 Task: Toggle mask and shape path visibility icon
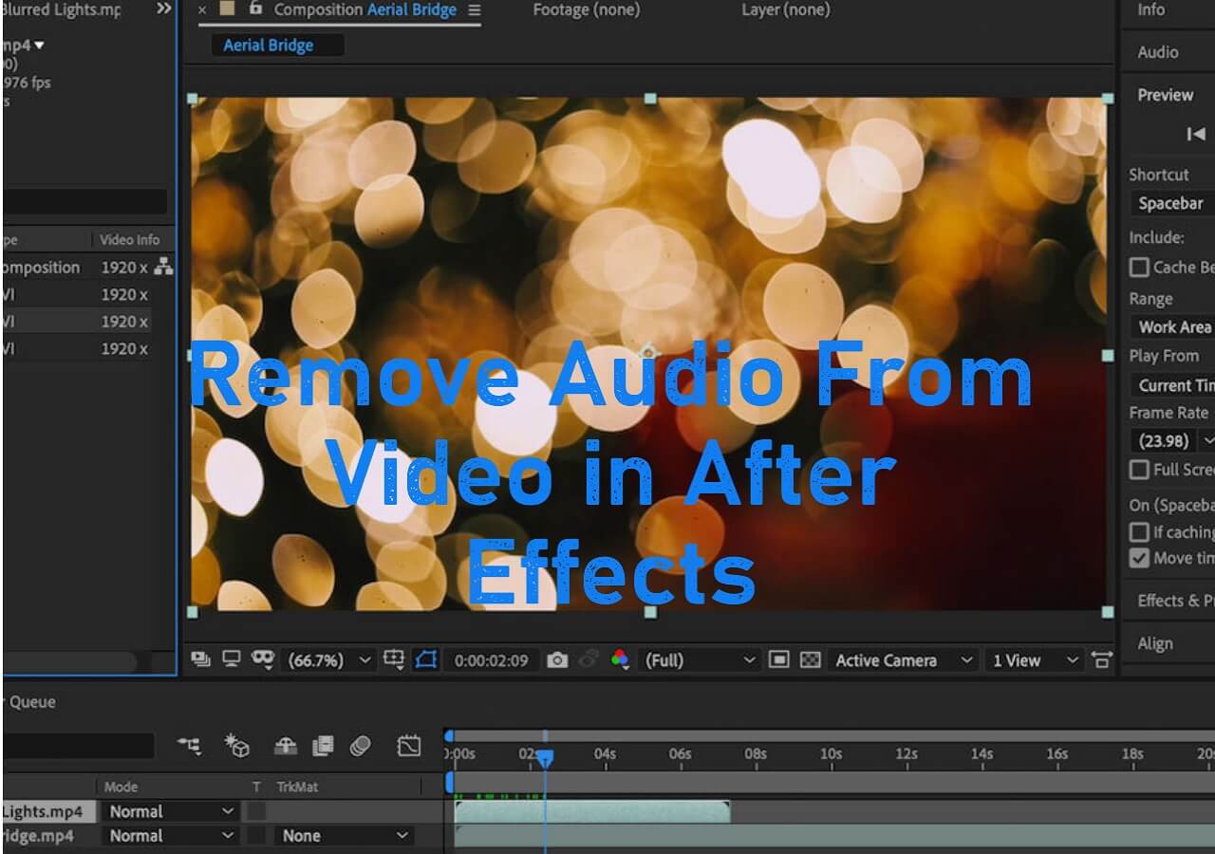pos(426,660)
